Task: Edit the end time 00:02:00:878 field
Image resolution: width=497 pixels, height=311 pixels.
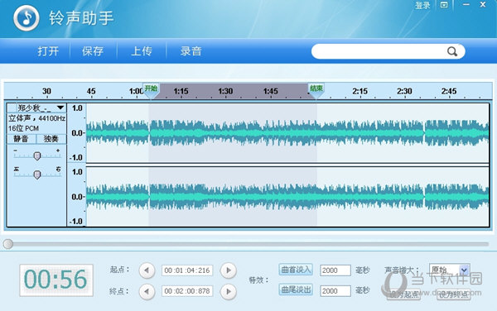Action: (187, 291)
